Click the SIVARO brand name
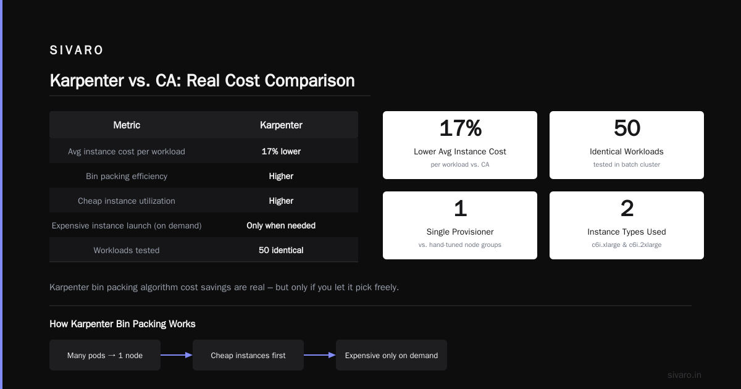The image size is (741, 389). (x=77, y=51)
